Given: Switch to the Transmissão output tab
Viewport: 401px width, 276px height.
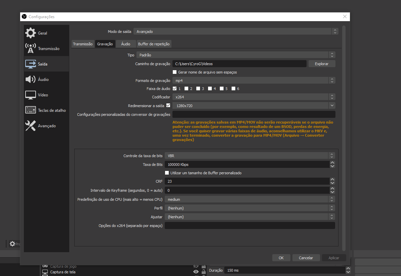Looking at the screenshot, I should (83, 44).
